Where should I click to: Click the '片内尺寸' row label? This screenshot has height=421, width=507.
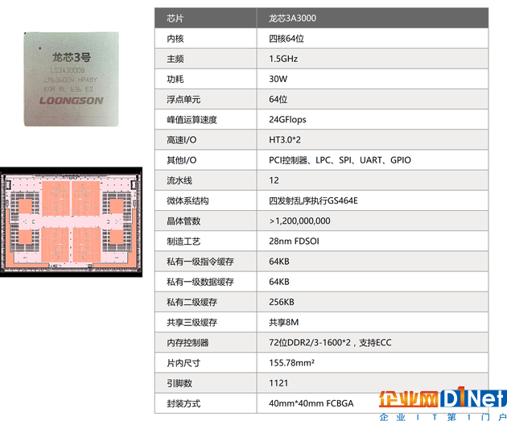pyautogui.click(x=183, y=363)
